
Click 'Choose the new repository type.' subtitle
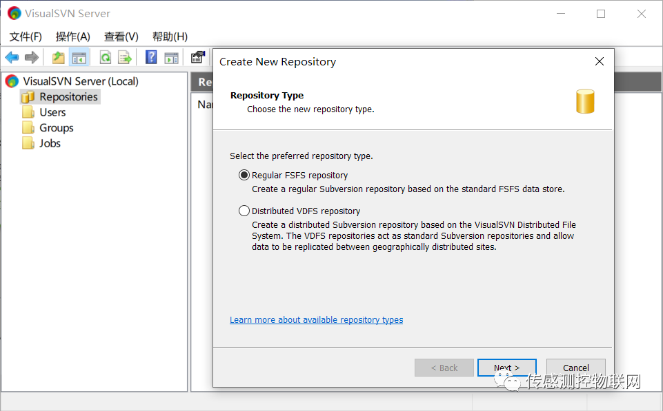click(x=310, y=109)
